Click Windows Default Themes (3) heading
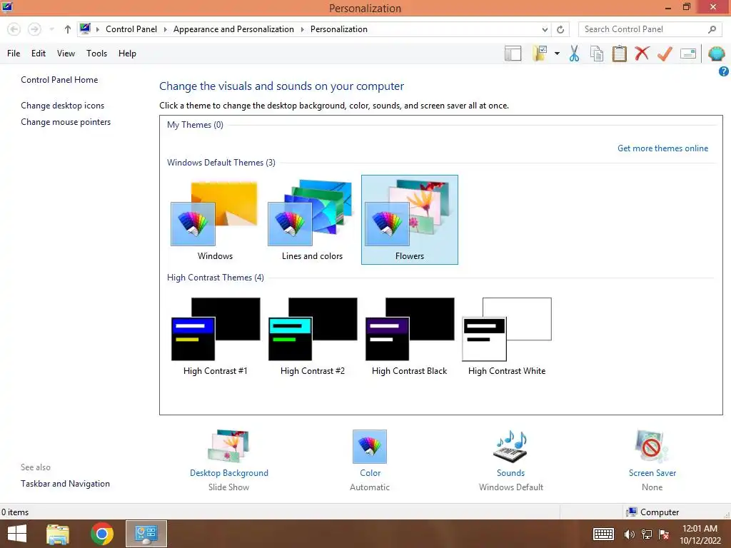 [221, 163]
